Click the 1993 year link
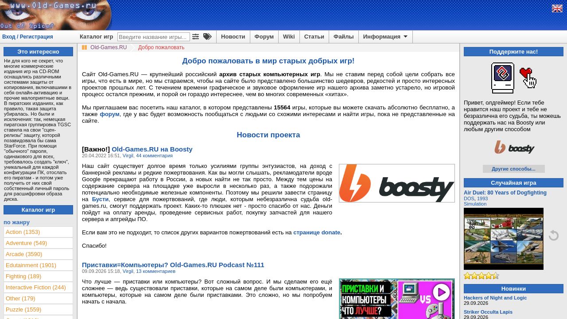Image resolution: width=567 pixels, height=319 pixels. click(x=482, y=198)
